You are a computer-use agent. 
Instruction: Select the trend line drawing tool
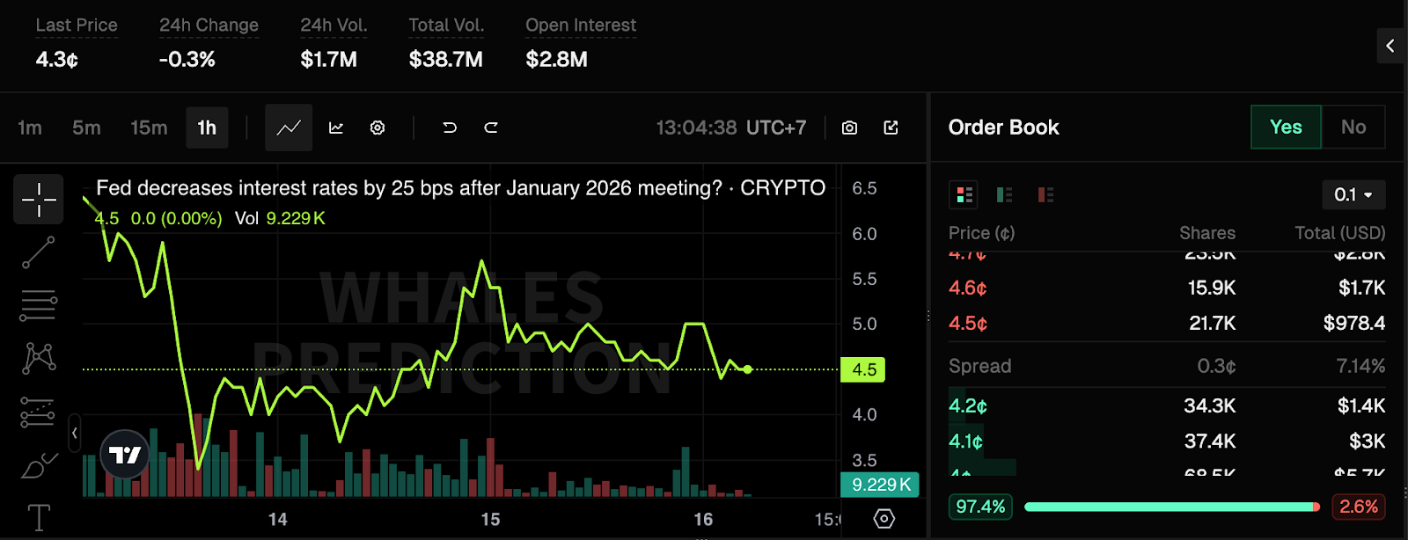point(38,252)
